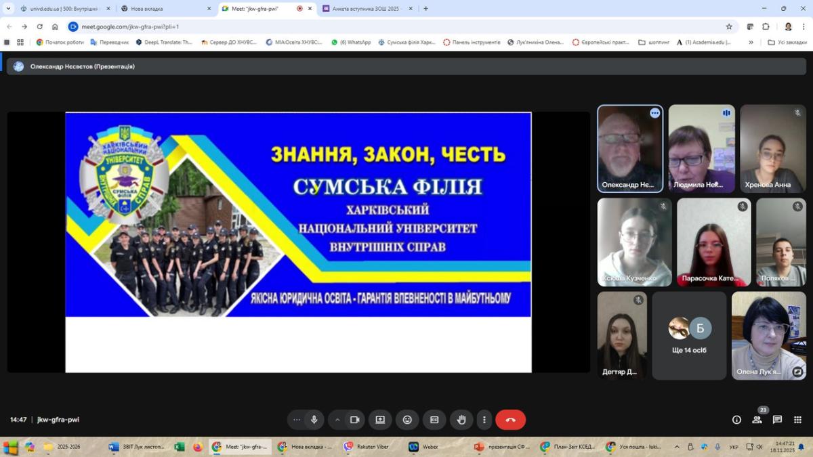Image resolution: width=813 pixels, height=457 pixels.
Task: Change the УКР keyboard language
Action: point(734,447)
